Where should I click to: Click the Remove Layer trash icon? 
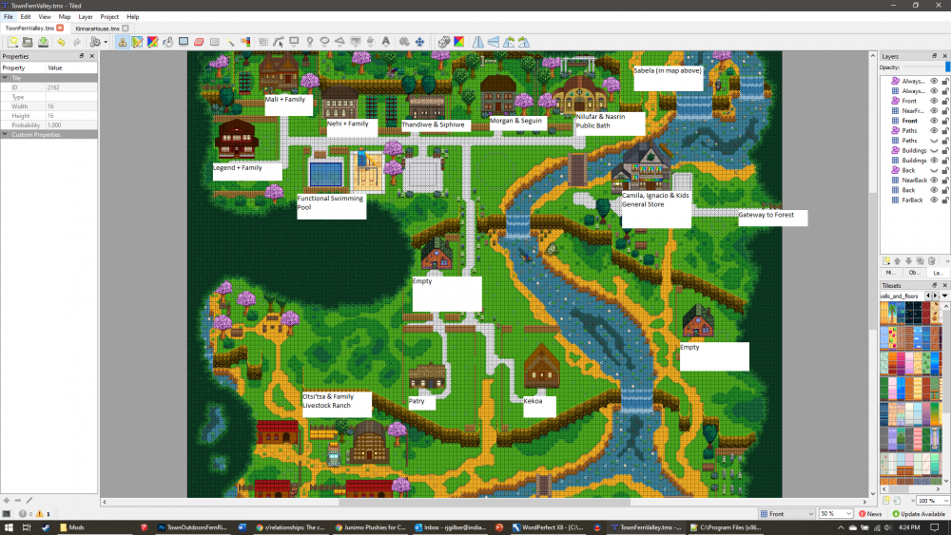tap(932, 261)
